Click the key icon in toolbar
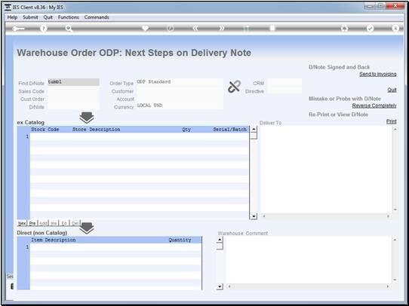Screen dimensions: 409x306 18,29
